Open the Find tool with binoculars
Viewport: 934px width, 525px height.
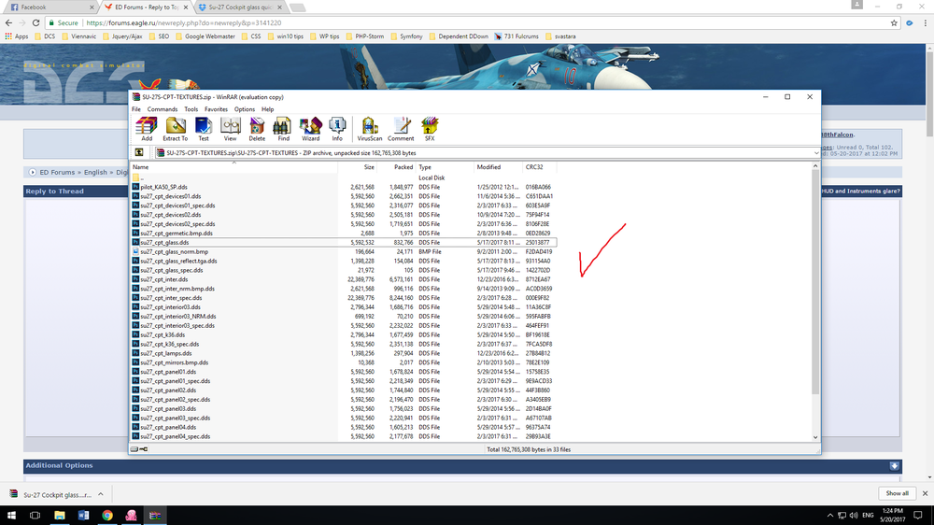tap(284, 129)
